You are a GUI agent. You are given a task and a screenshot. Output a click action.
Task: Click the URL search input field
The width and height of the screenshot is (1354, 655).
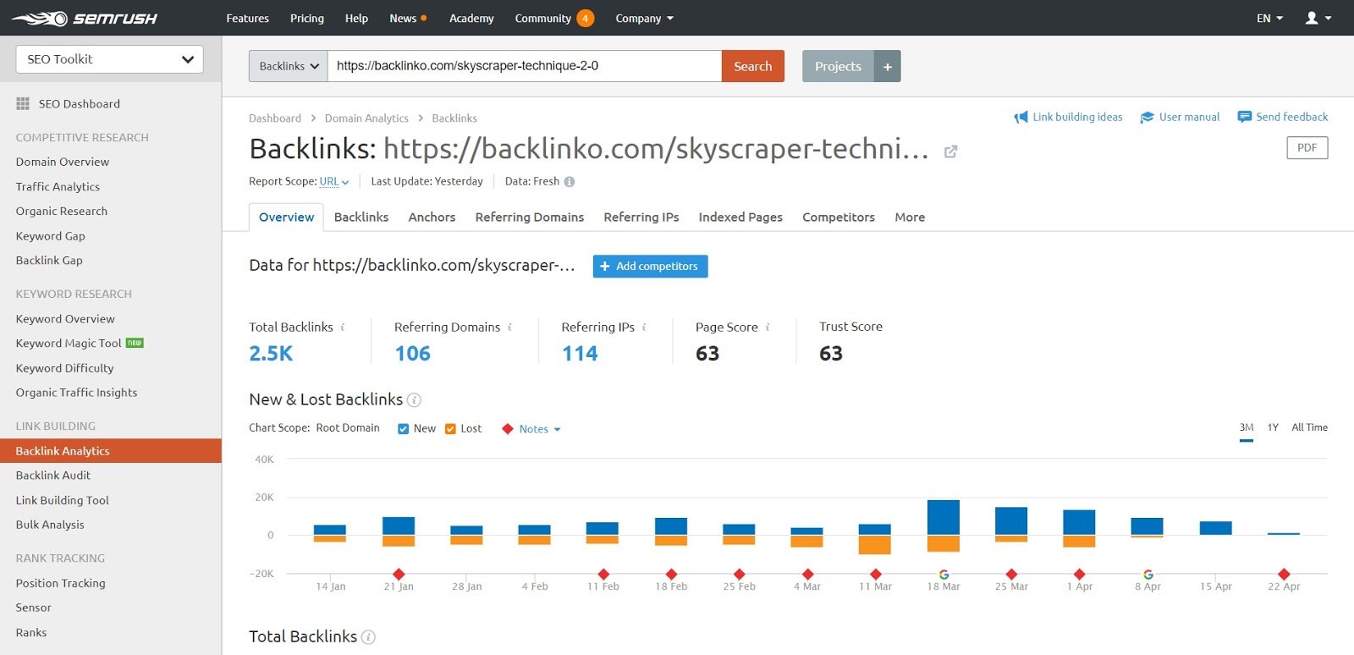click(x=525, y=66)
